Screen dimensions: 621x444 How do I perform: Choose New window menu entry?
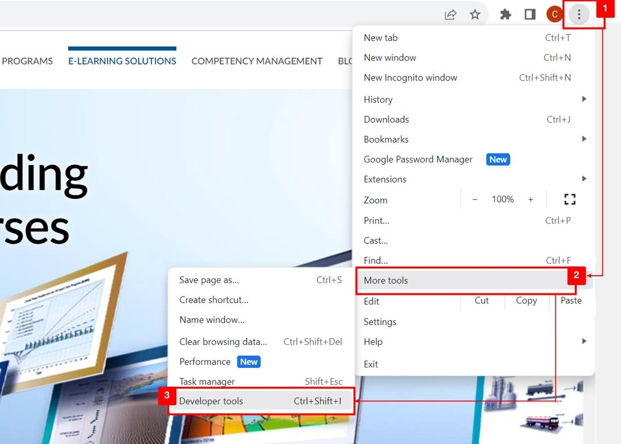(473, 57)
